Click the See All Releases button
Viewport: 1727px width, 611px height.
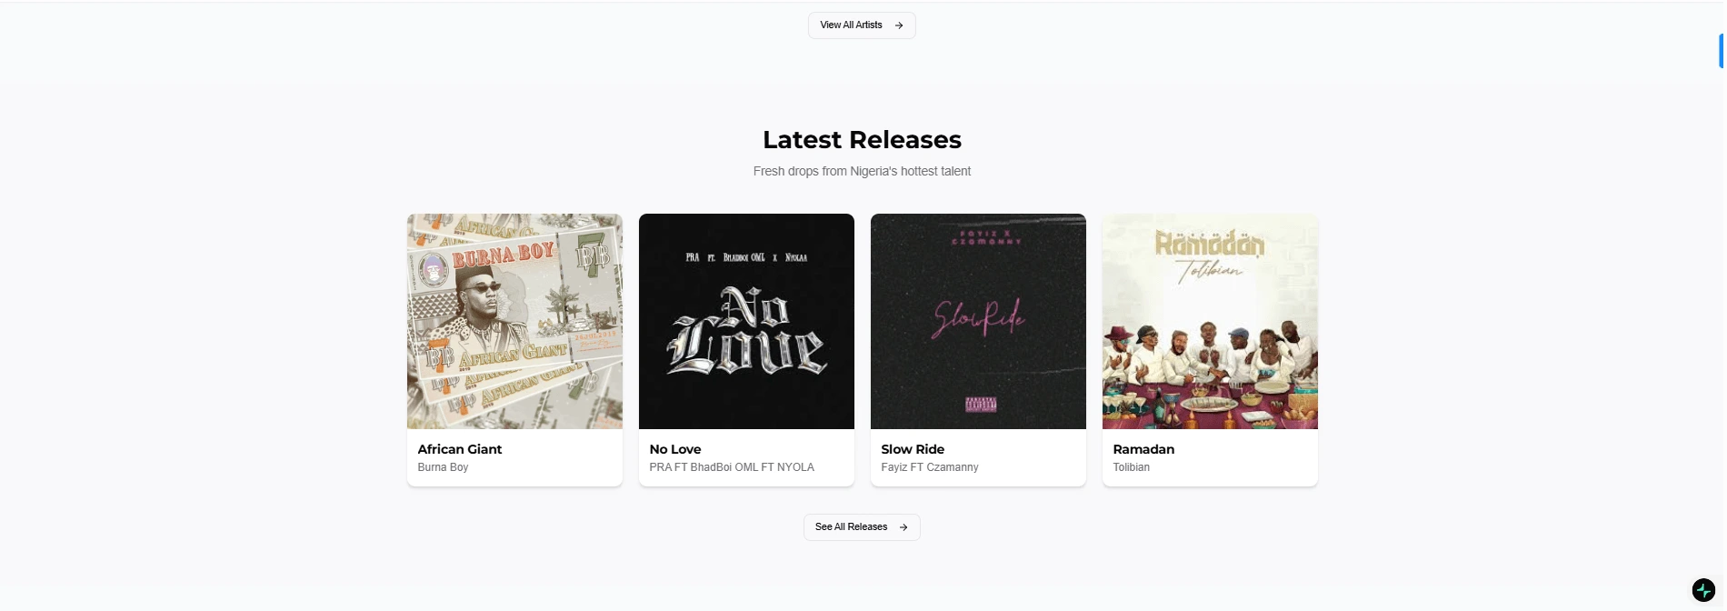(x=862, y=527)
